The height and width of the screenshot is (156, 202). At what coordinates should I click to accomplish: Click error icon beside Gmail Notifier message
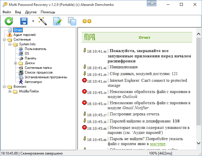(x=84, y=103)
